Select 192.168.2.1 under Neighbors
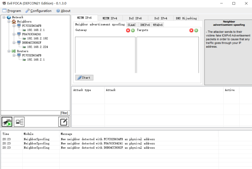 tap(36, 30)
